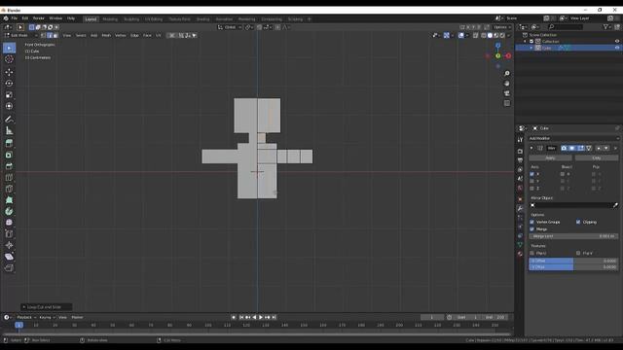Select the Bevel tool
This screenshot has height=350, width=623.
9,166
